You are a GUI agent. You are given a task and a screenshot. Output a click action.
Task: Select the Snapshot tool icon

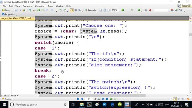[76, 10]
